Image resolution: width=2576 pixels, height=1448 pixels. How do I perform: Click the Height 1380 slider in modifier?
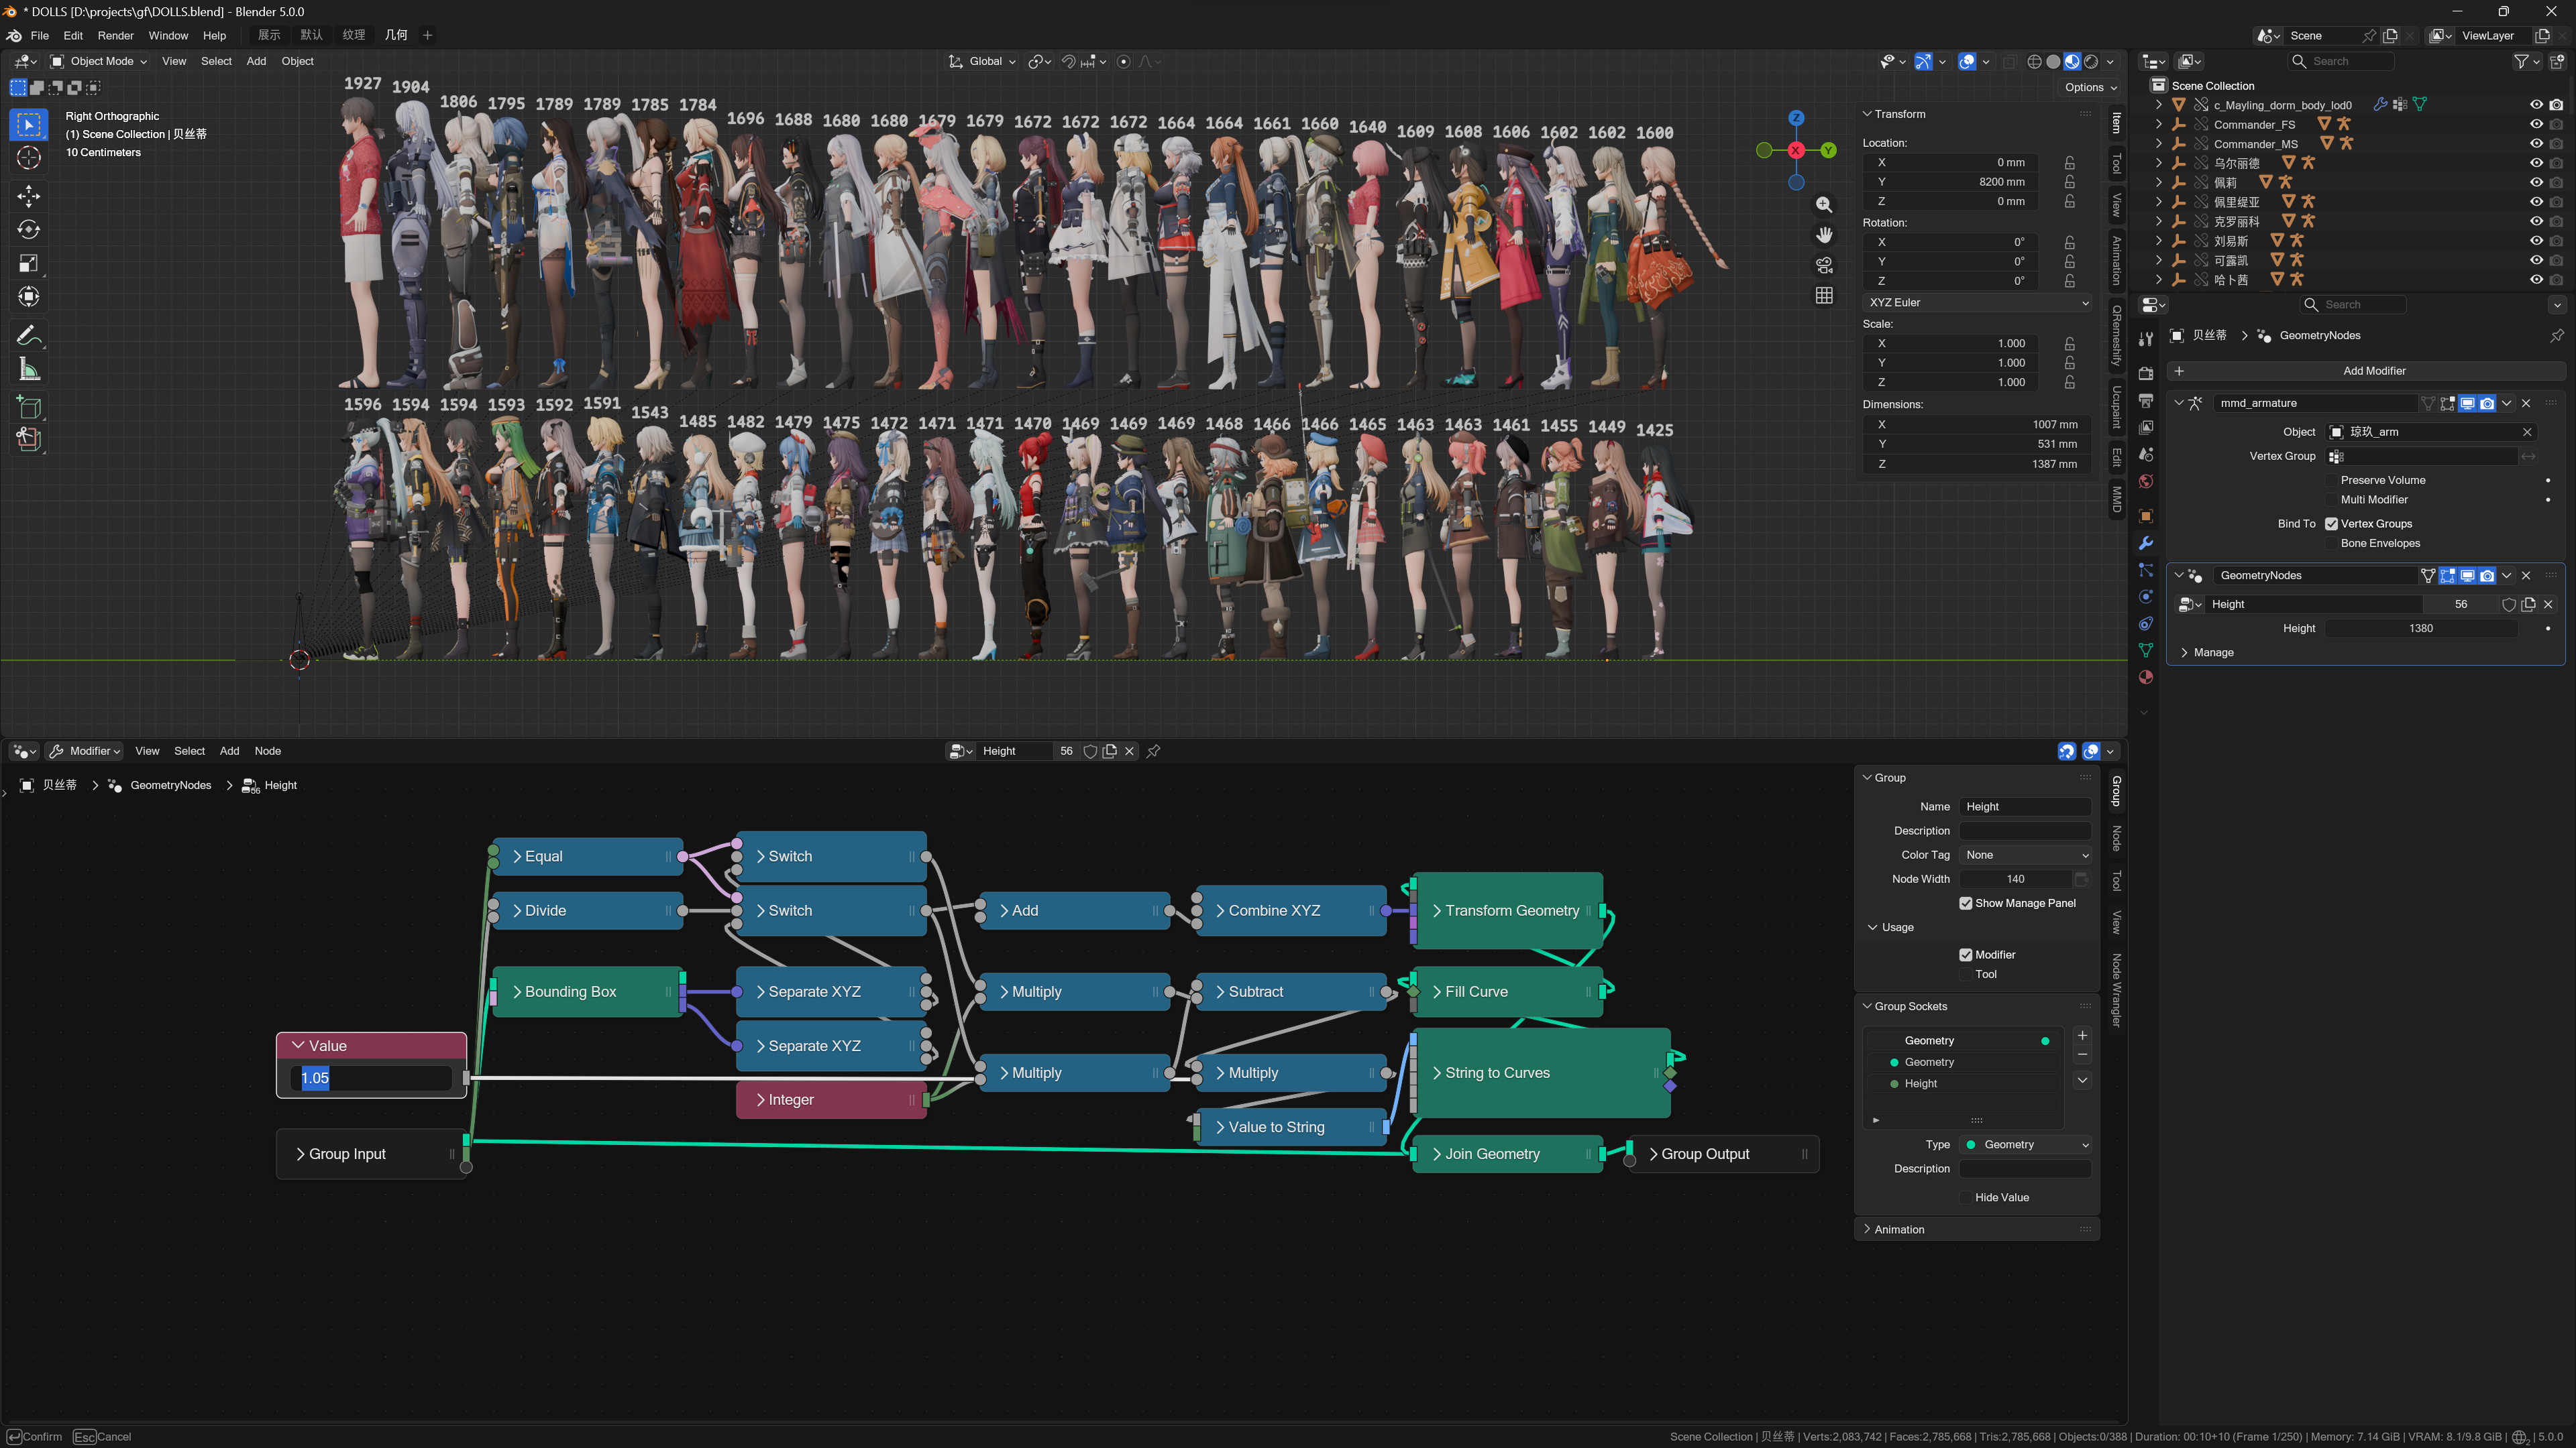click(x=2420, y=629)
